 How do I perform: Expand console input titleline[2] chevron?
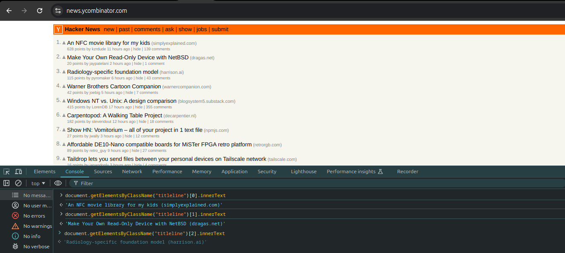(x=60, y=233)
